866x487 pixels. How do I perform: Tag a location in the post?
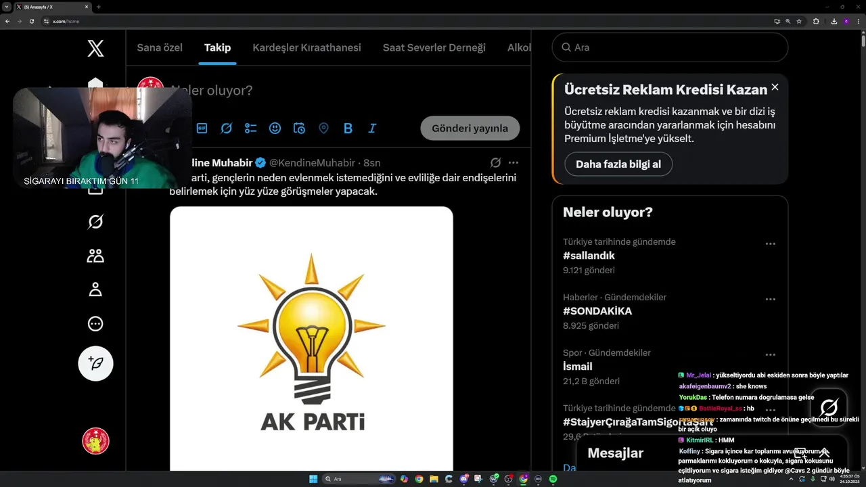coord(323,128)
